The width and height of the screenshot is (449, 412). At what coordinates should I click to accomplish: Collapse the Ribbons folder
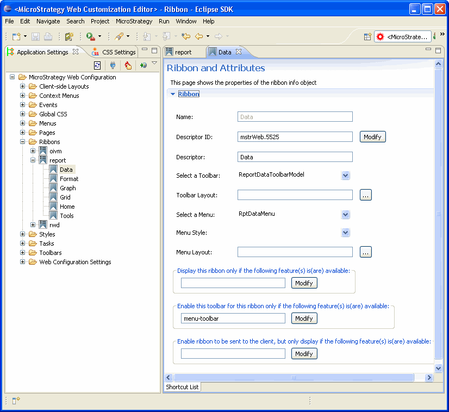(x=23, y=142)
